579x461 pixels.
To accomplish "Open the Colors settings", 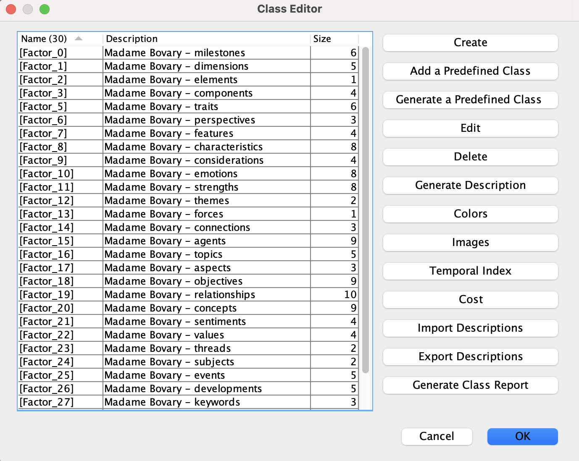I will coord(471,214).
